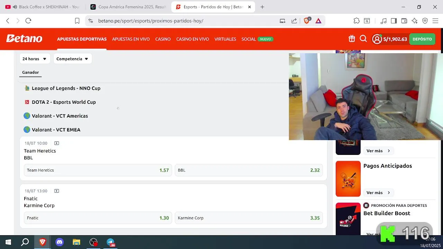The height and width of the screenshot is (249, 443).
Task: Open the Brave Rewards triangle icon
Action: coord(318,21)
